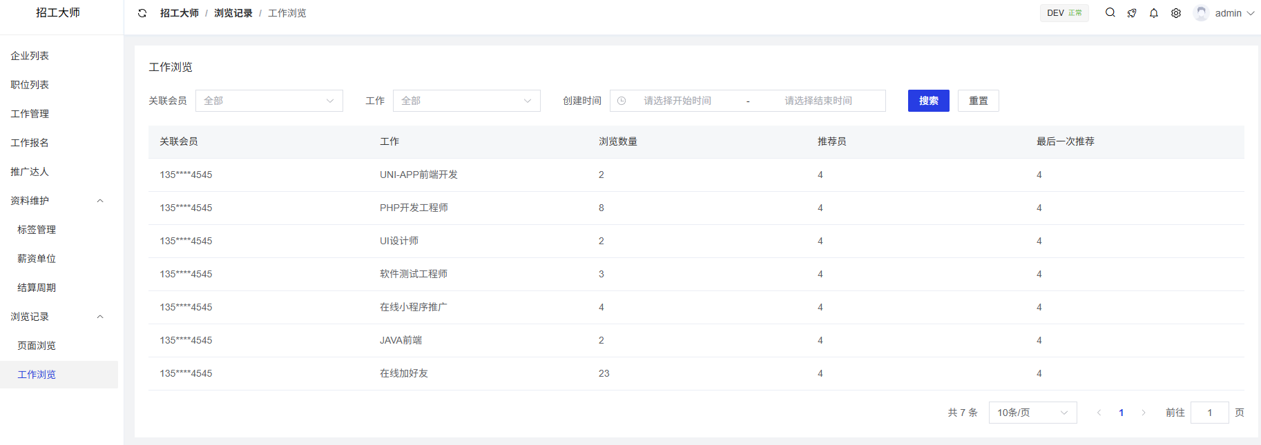Select 页面浏览 in the sidebar
Screen dimensions: 1261x445
pos(37,346)
